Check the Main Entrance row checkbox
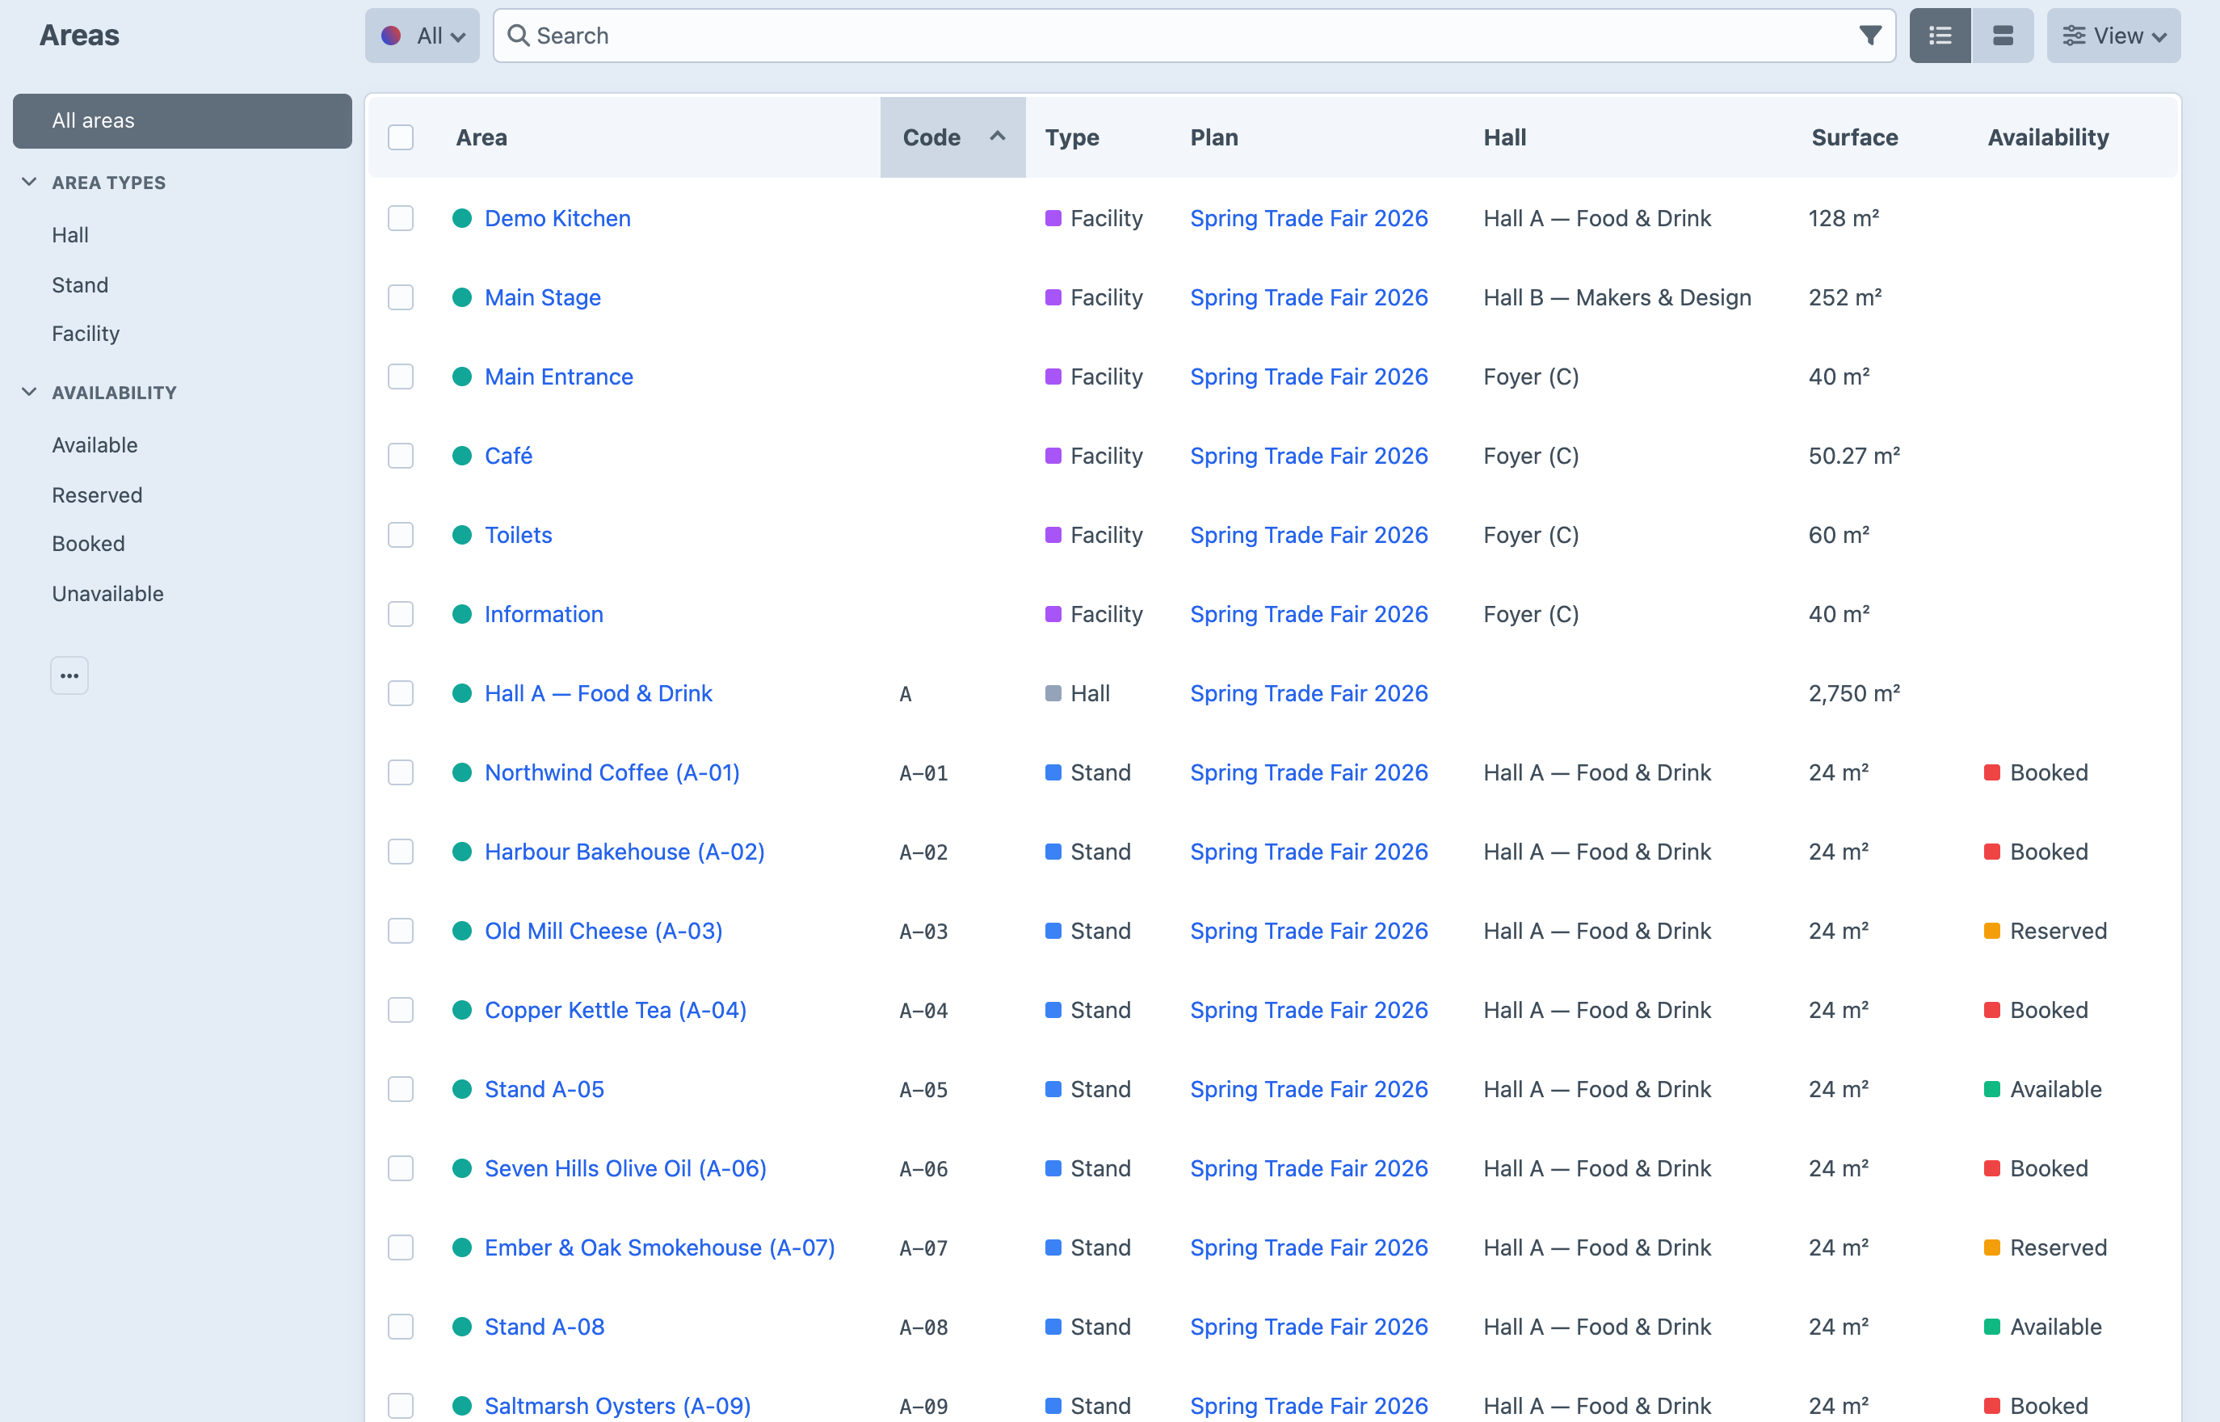Viewport: 2220px width, 1422px height. (x=401, y=377)
